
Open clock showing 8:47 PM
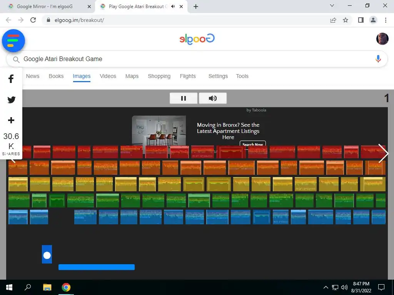point(361,287)
